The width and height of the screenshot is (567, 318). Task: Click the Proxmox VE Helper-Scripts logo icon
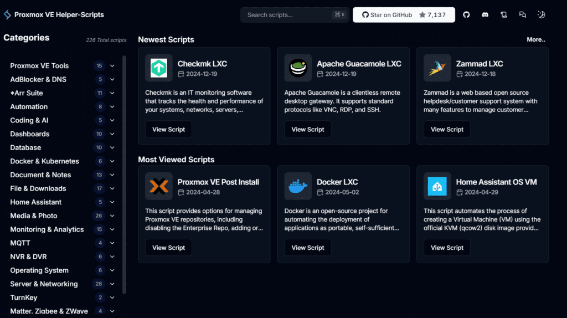(7, 14)
